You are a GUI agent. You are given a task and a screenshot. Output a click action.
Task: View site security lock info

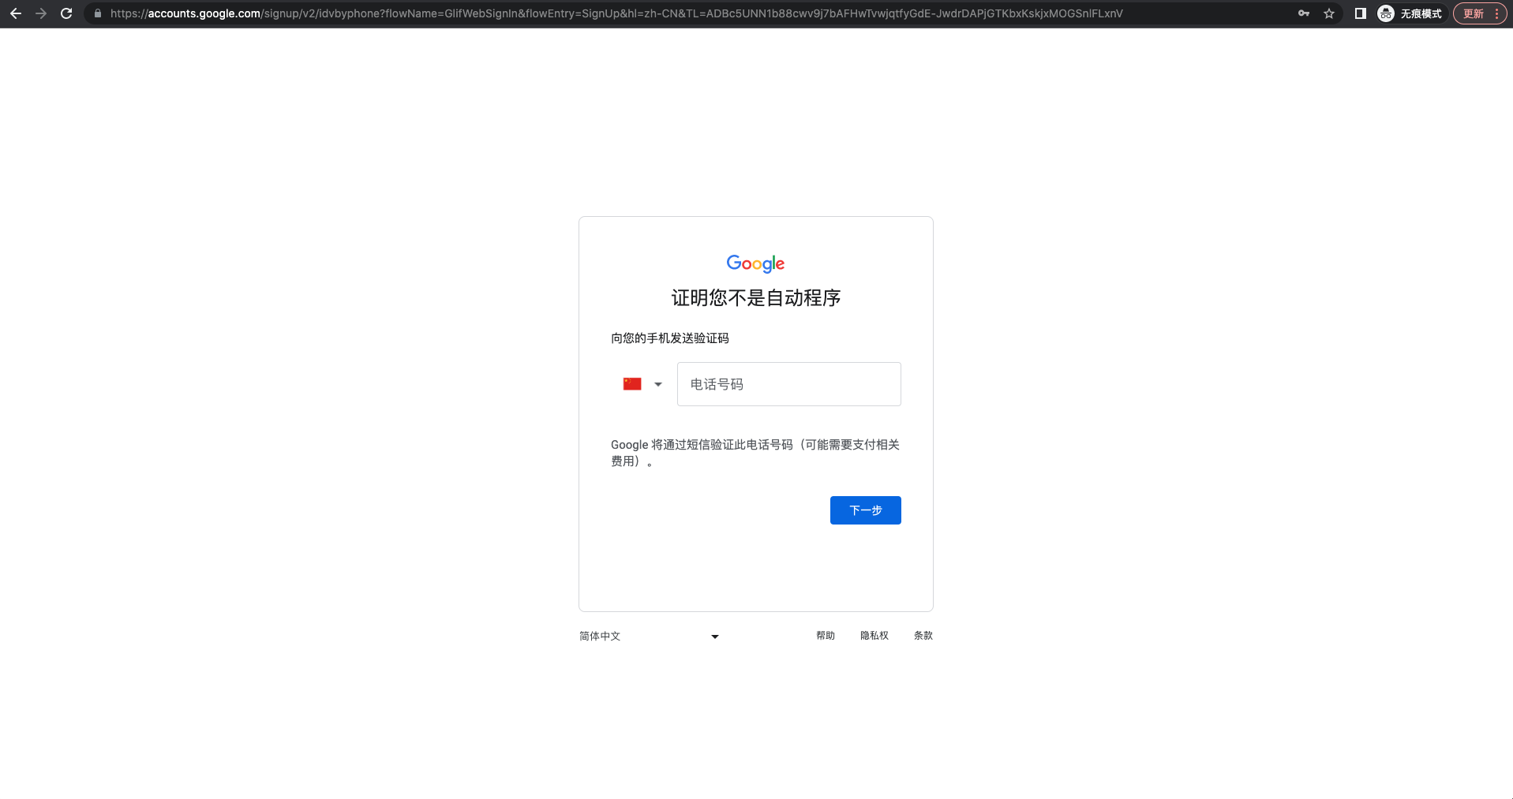(x=98, y=13)
